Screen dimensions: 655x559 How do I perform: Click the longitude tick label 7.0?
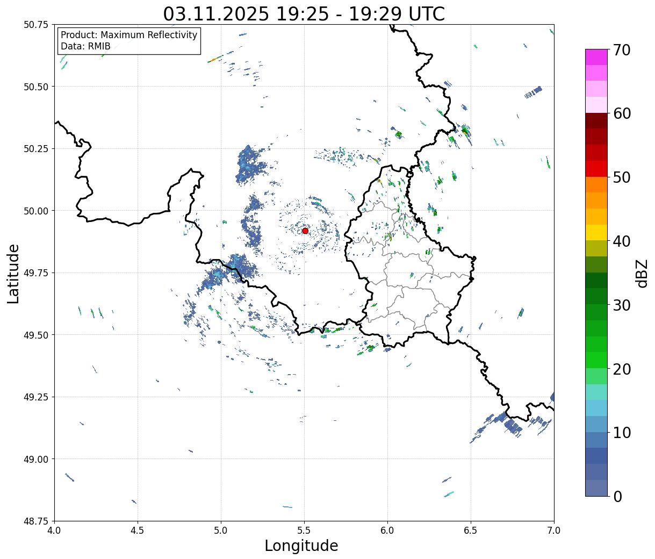click(554, 531)
